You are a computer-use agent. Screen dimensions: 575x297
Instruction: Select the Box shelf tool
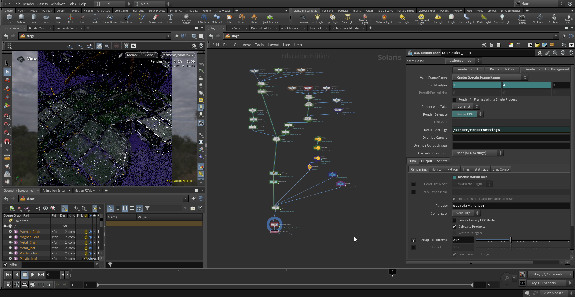pos(9,19)
